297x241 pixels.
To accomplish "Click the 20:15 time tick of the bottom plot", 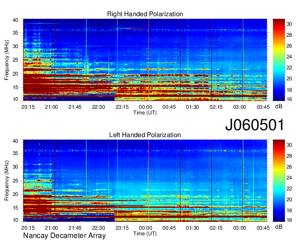I will (x=28, y=228).
